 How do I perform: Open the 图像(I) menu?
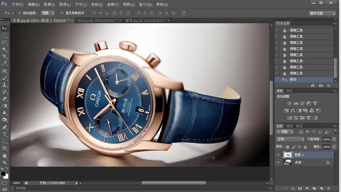(x=49, y=5)
